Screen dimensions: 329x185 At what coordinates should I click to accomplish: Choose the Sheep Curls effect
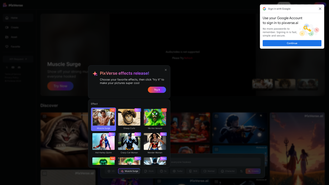tap(129, 119)
